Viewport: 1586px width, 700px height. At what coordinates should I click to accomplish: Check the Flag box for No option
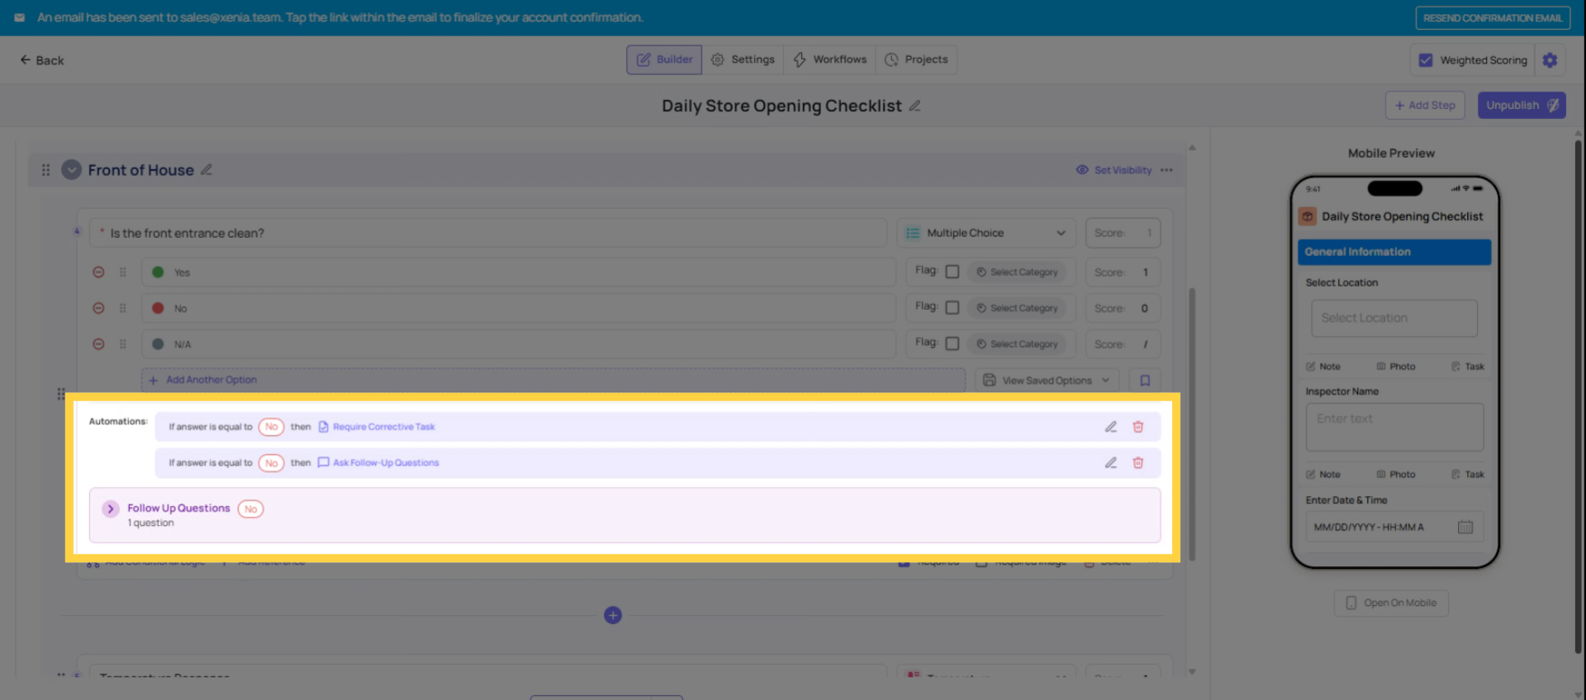pos(952,308)
